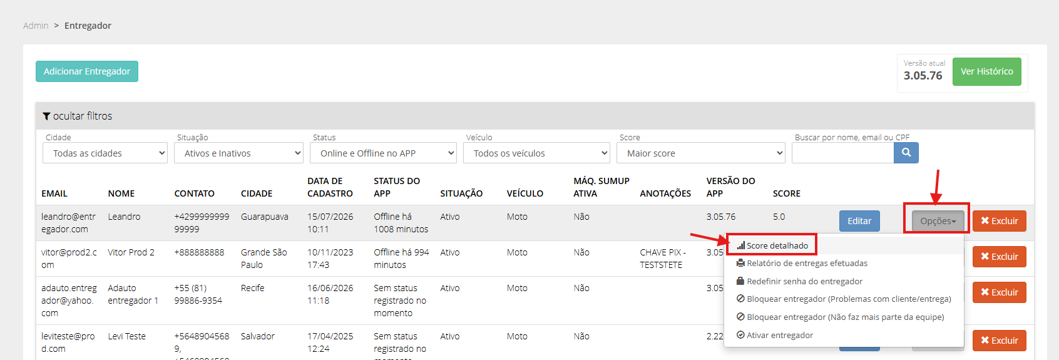Expand the Situação Ativos e Inativos dropdown

238,153
